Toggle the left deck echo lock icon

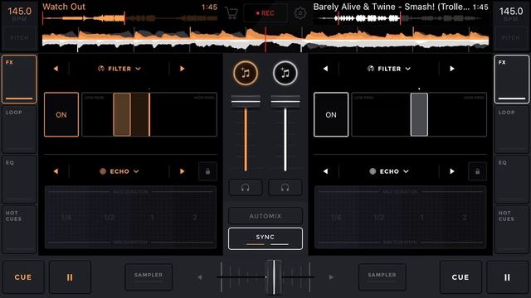tap(207, 171)
